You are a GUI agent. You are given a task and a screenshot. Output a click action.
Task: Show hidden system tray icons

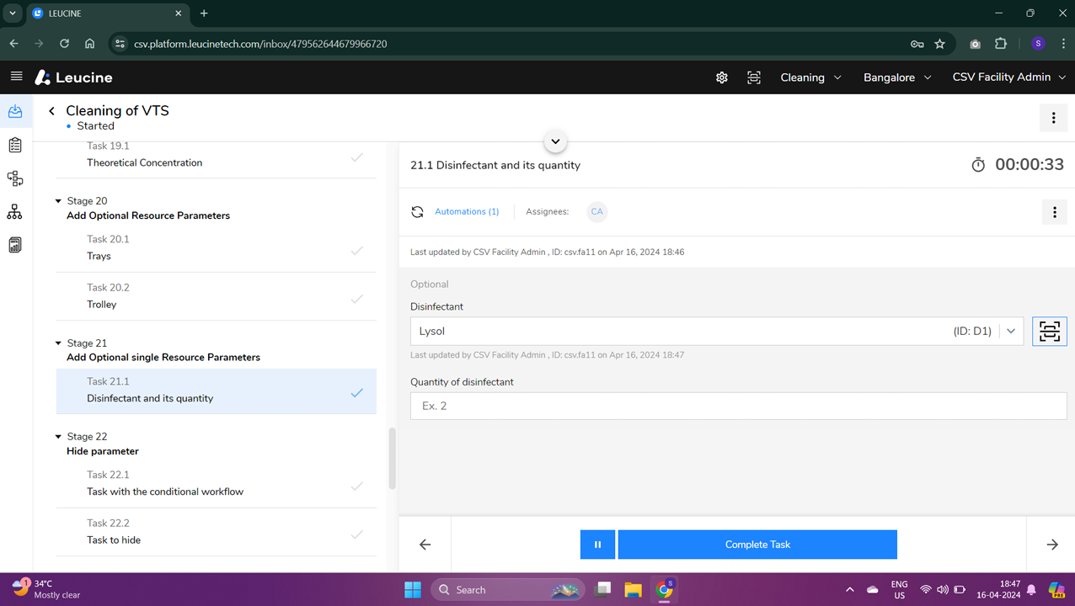[849, 590]
